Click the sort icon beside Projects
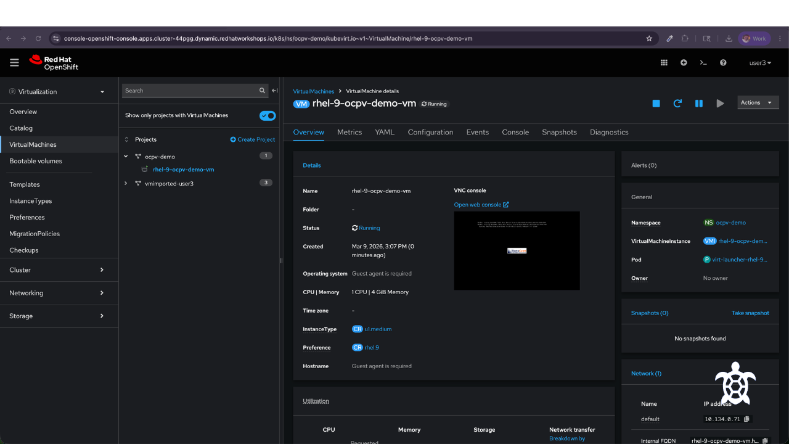789x444 pixels. pyautogui.click(x=127, y=139)
